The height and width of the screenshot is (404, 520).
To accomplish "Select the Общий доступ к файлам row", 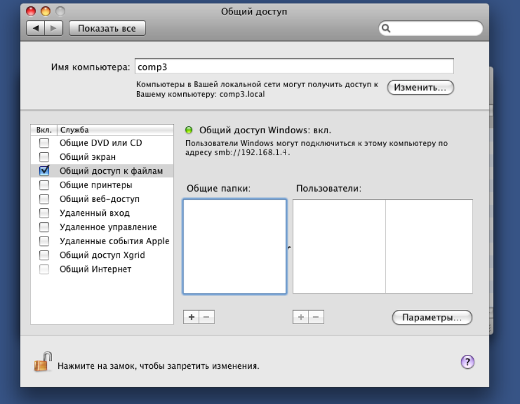I will coord(102,171).
